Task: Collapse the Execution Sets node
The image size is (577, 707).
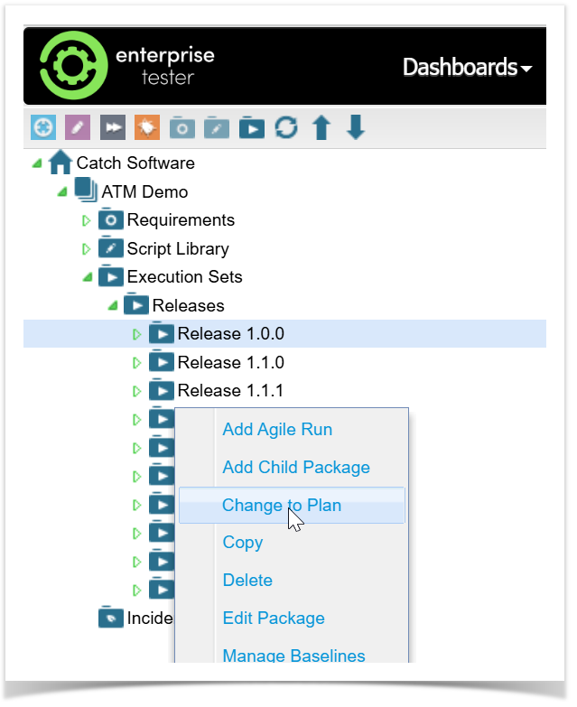Action: [88, 277]
